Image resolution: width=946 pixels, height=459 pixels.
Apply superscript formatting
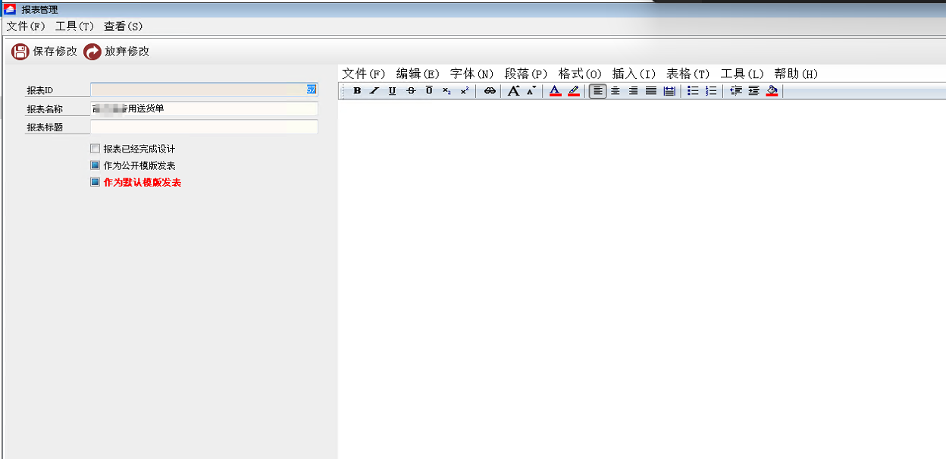coord(465,91)
